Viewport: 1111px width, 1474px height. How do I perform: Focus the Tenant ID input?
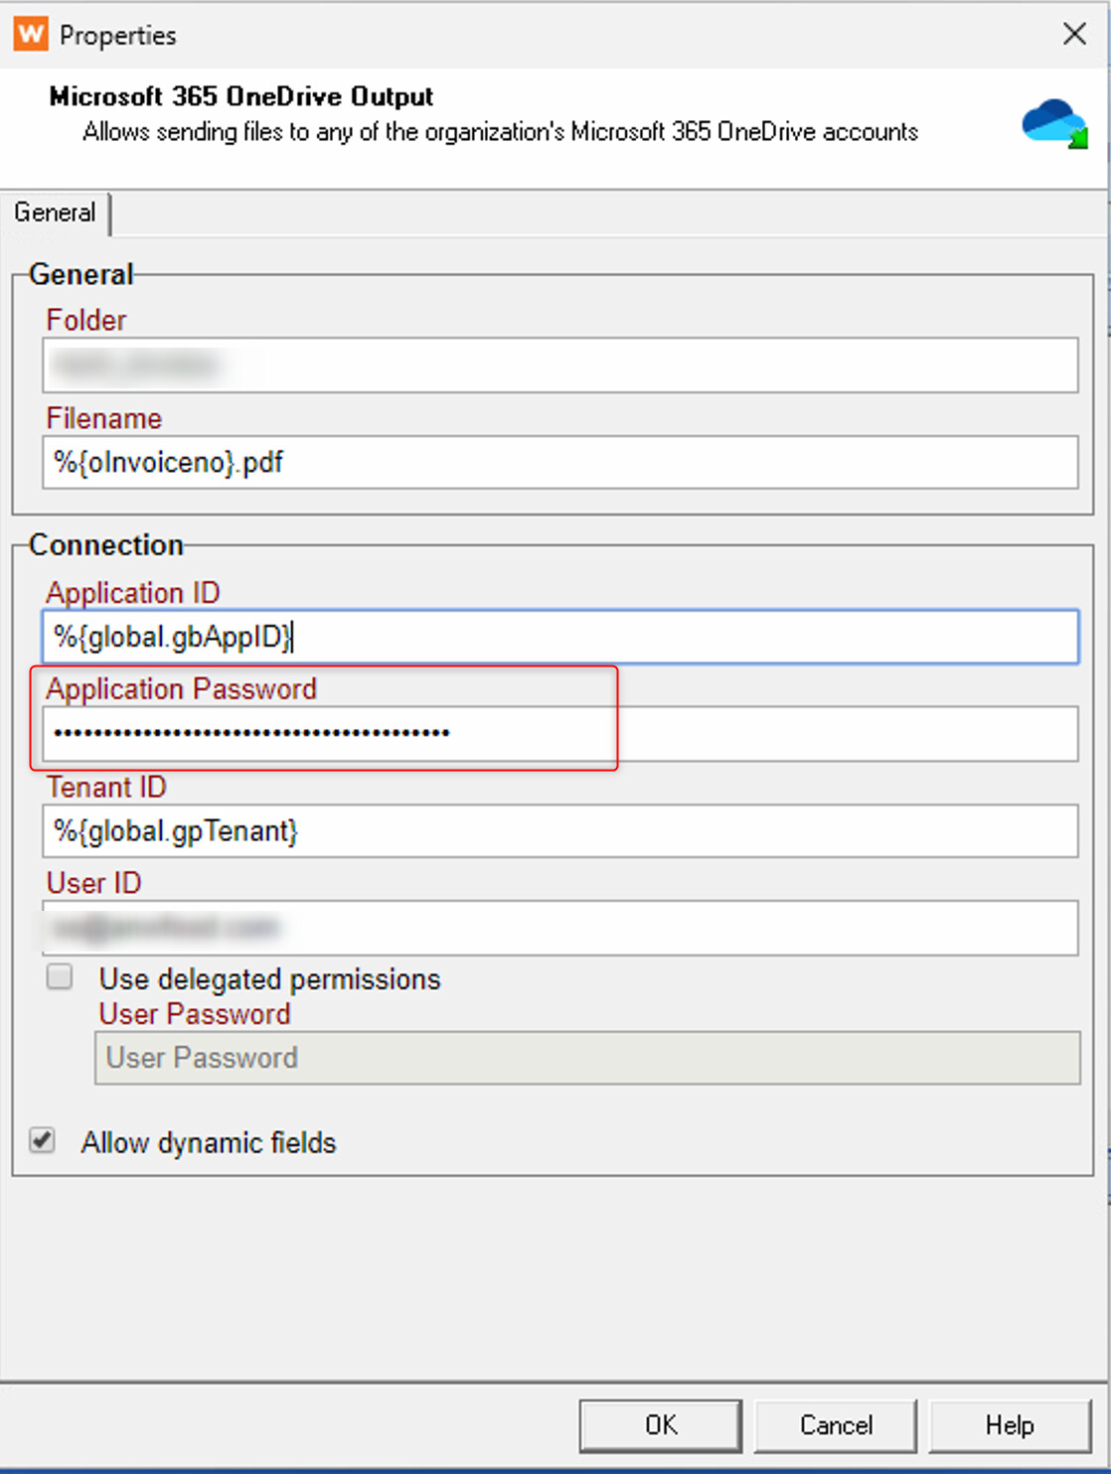[559, 831]
